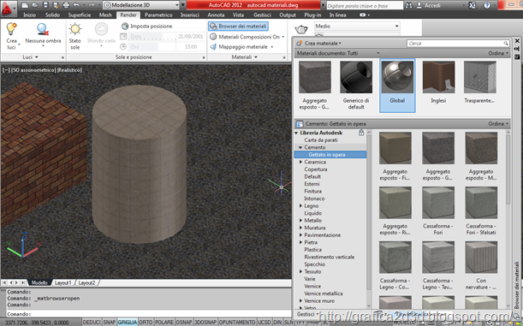Toggle 3DOSNAP in status bar
This screenshot has width=523, height=326.
(205, 322)
